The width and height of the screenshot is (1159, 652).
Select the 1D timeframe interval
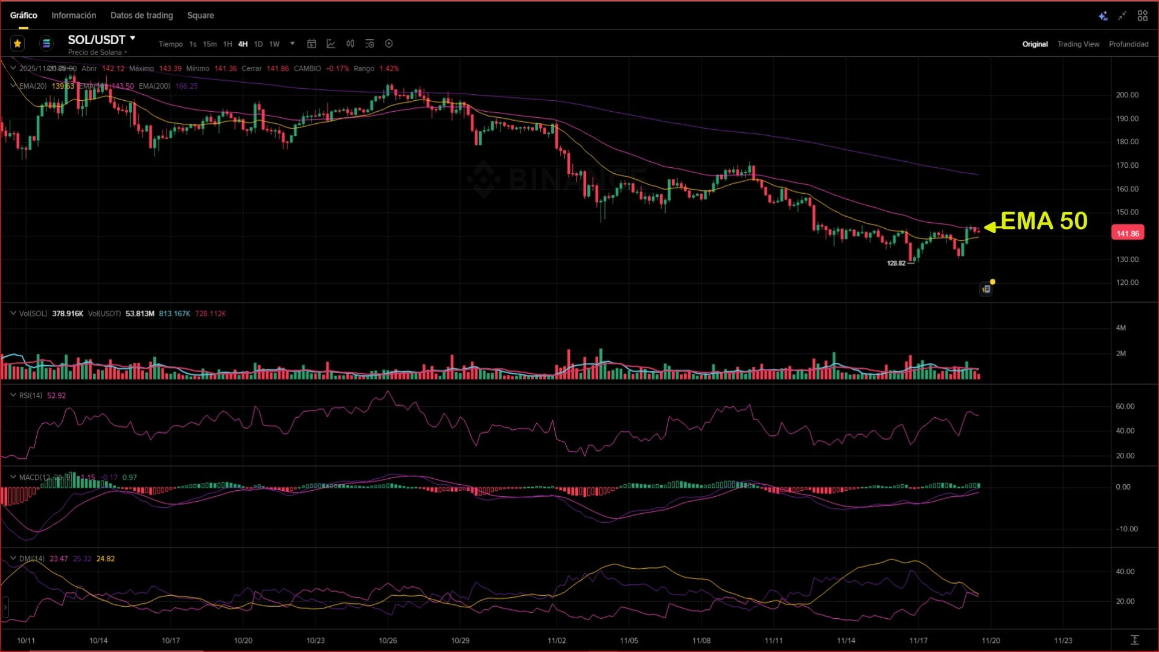tap(258, 44)
